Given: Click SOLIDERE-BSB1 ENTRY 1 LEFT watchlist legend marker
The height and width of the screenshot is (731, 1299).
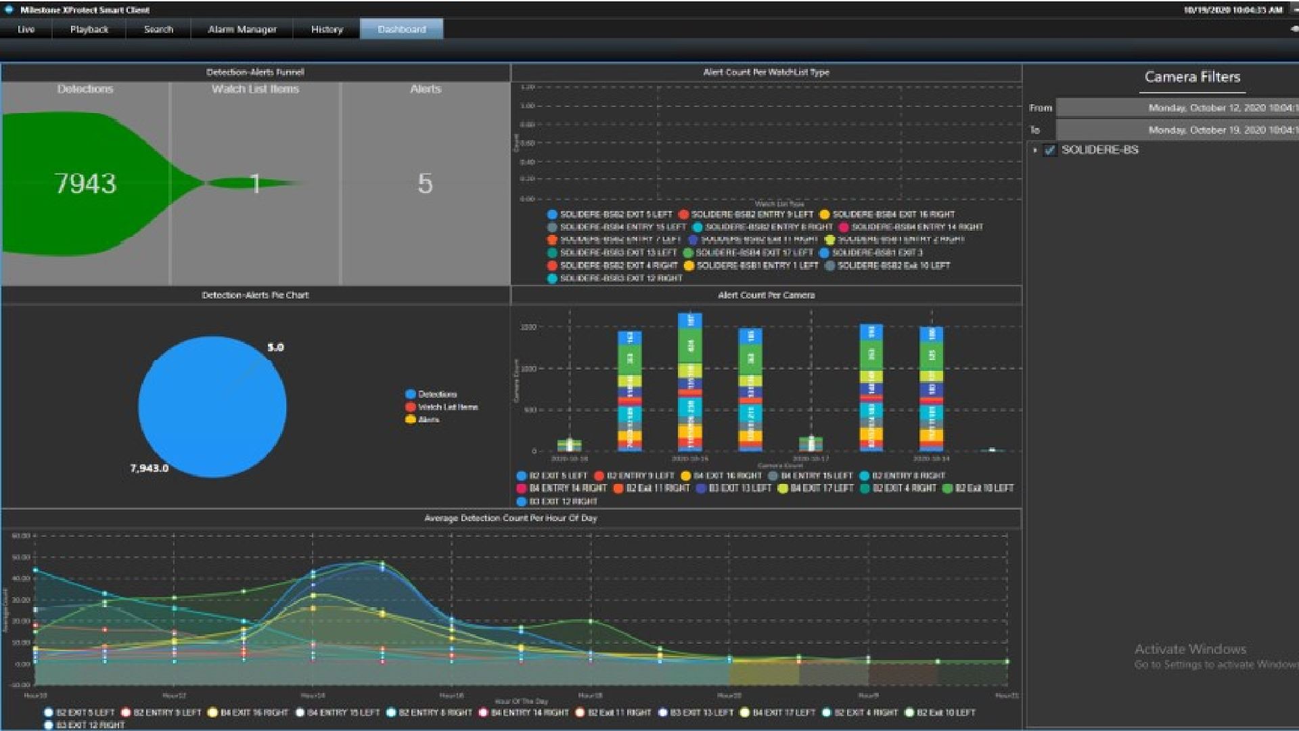Looking at the screenshot, I should (x=689, y=266).
